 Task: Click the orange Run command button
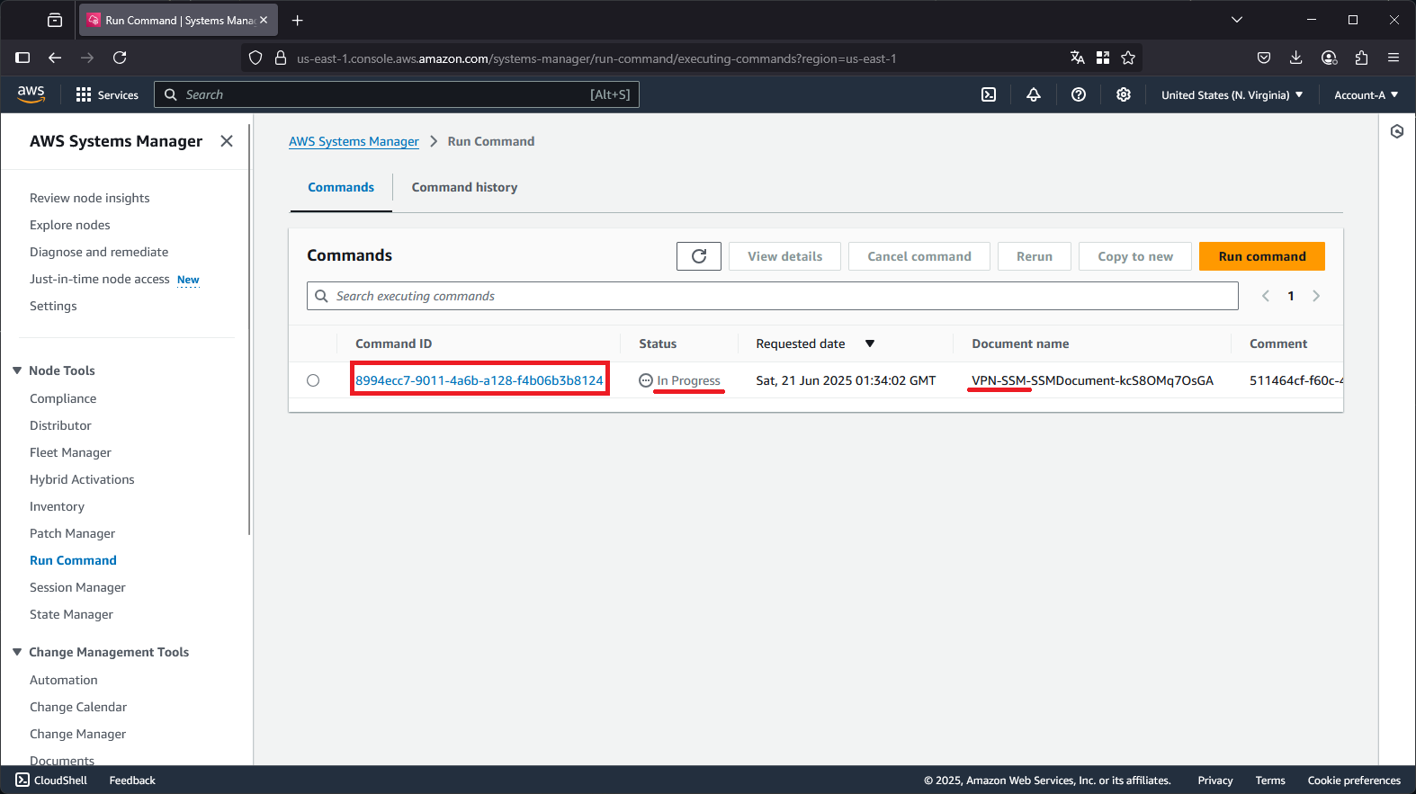pos(1262,256)
